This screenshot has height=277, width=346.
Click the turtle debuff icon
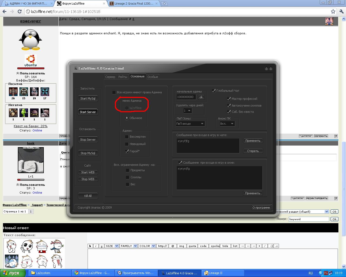tap(34, 113)
